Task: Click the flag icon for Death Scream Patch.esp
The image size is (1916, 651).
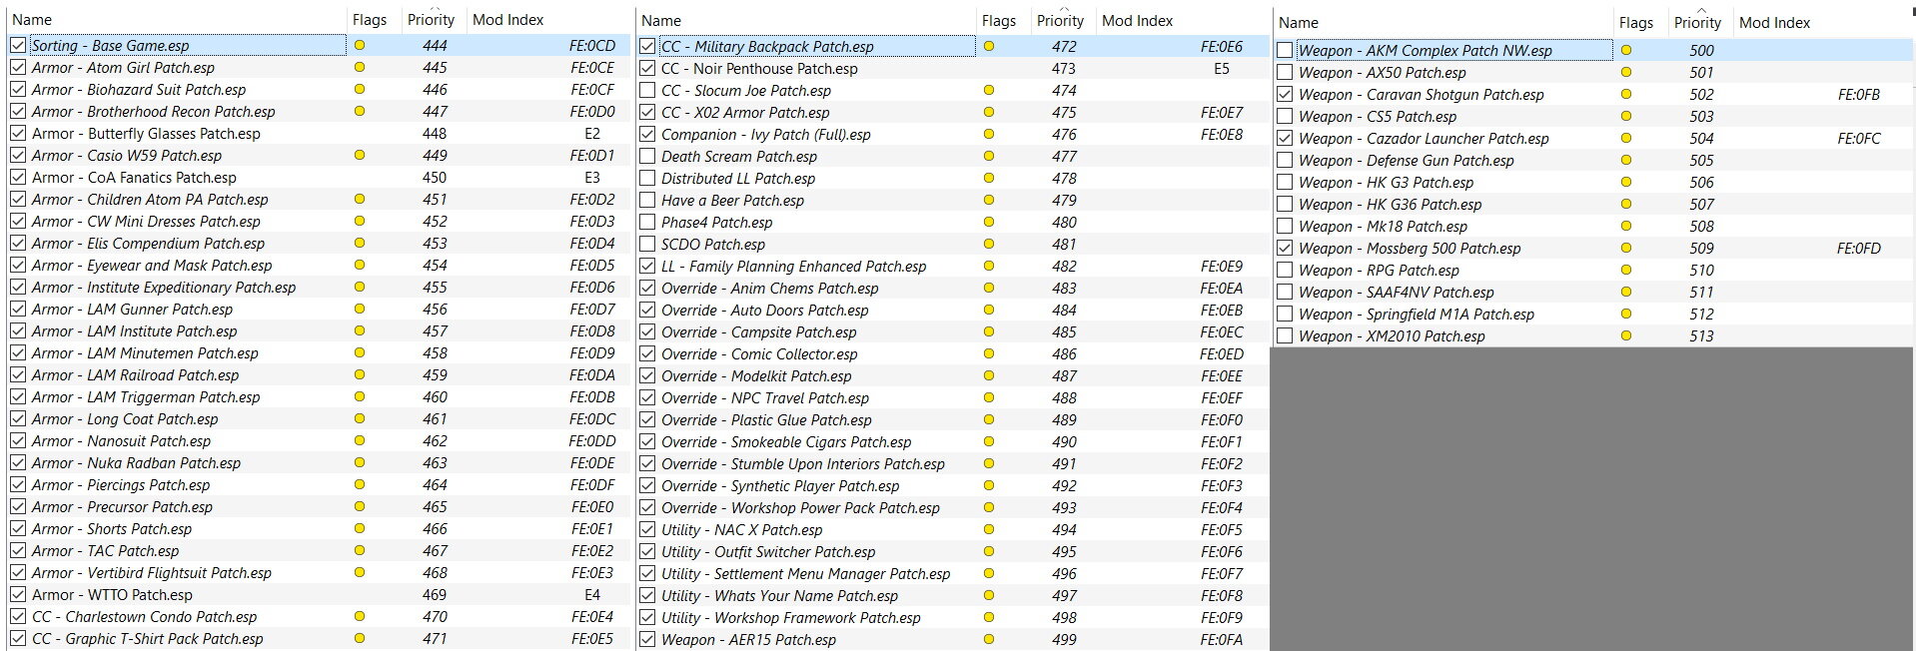Action: pyautogui.click(x=989, y=156)
